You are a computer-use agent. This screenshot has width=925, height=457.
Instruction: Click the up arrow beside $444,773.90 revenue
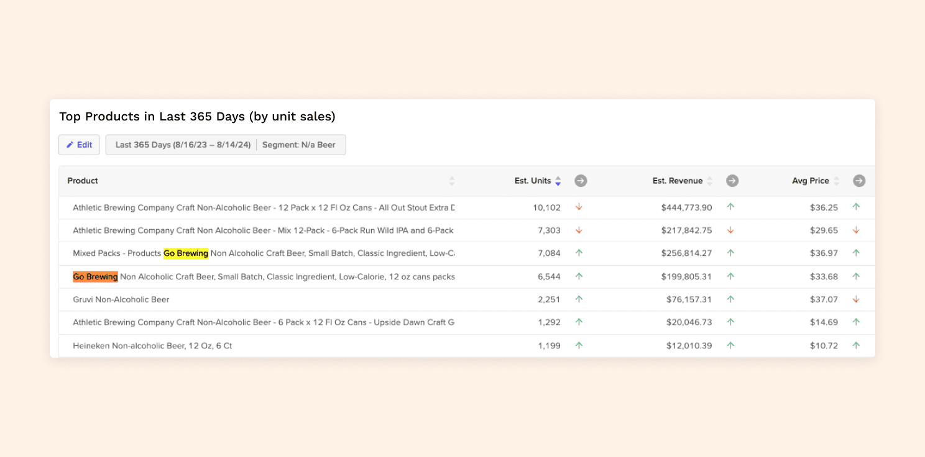[730, 207]
